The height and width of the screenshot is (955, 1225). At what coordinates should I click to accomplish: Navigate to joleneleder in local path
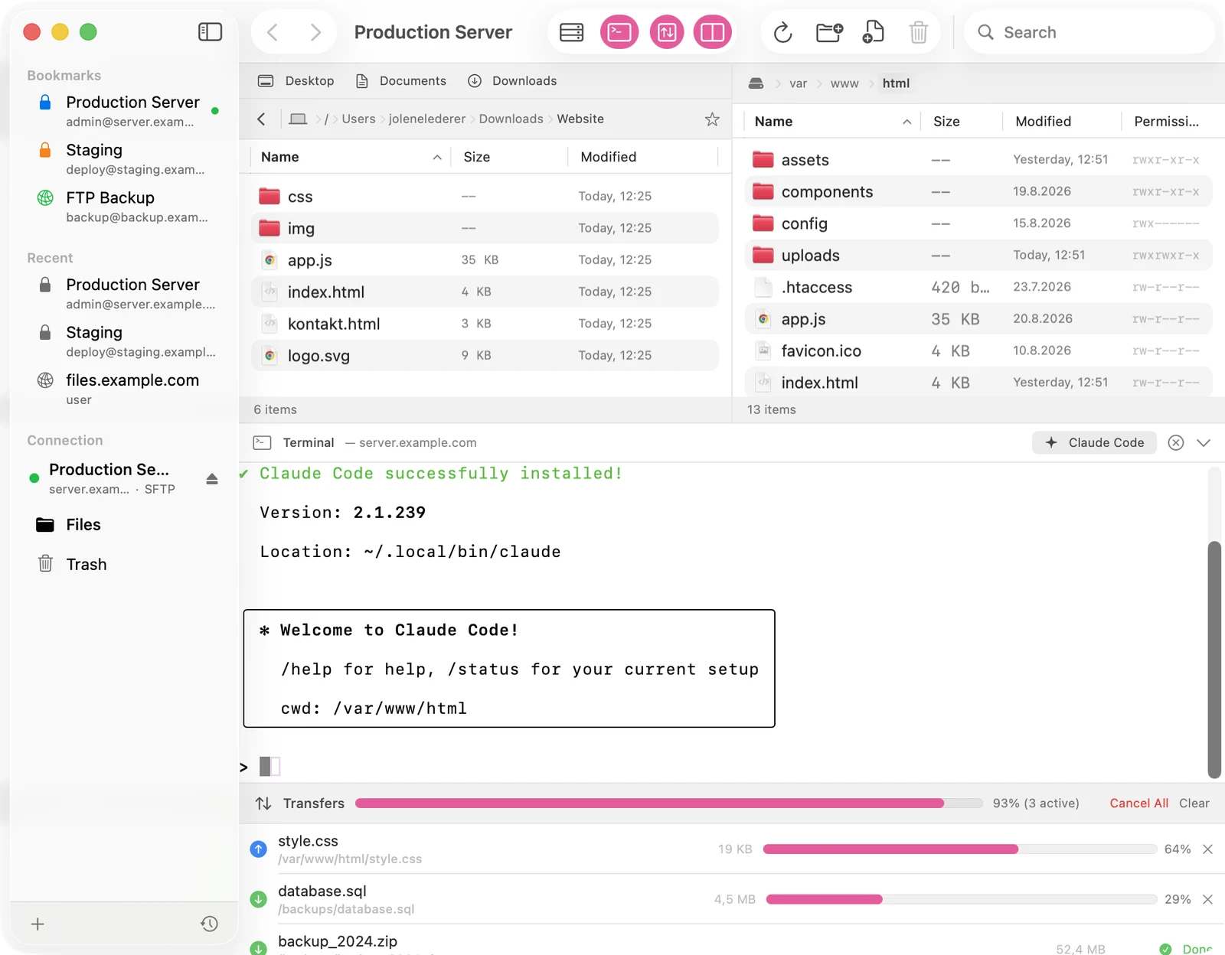[427, 119]
